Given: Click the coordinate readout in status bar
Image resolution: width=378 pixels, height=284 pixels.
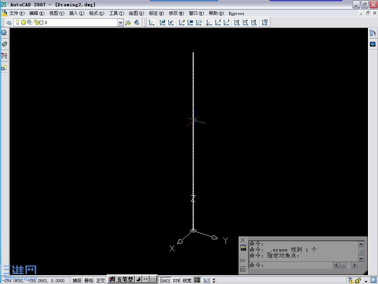Looking at the screenshot, I should click(x=34, y=281).
